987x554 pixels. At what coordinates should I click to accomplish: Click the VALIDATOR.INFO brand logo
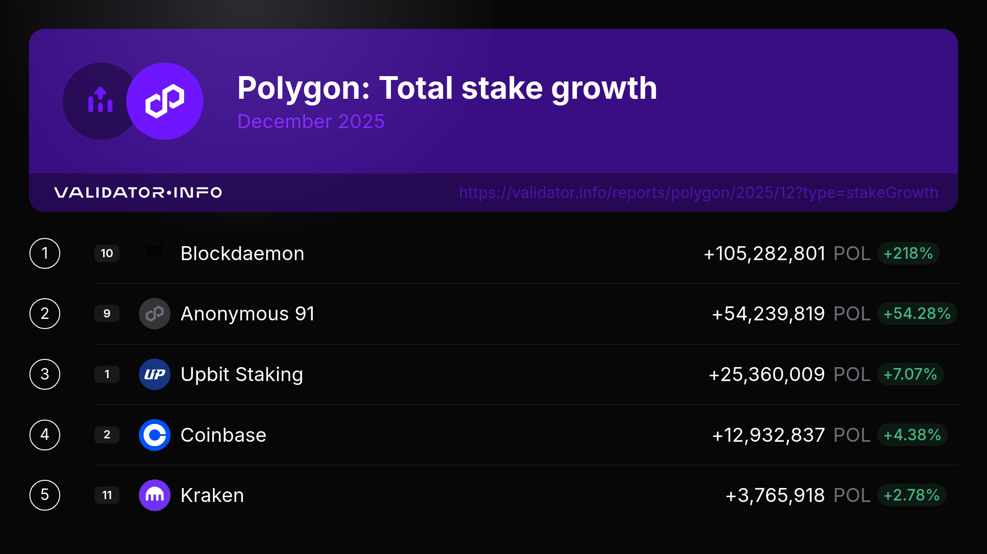138,193
